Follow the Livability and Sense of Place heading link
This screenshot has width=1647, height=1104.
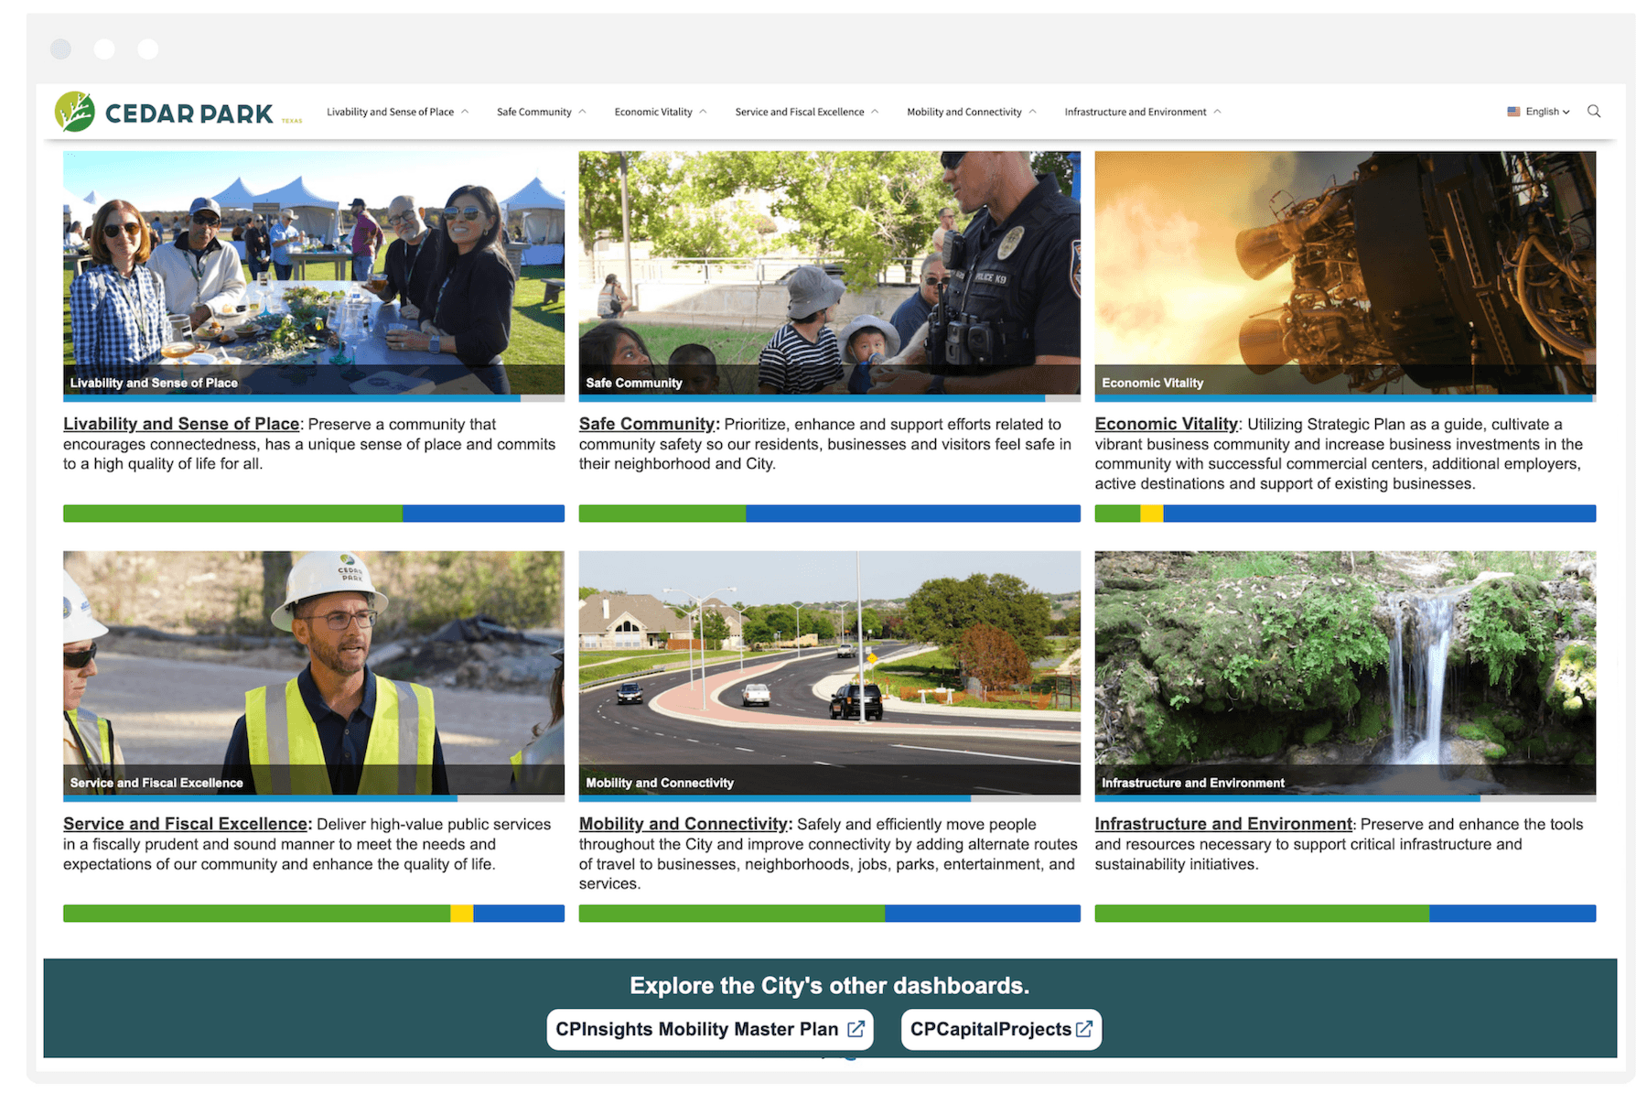tap(181, 424)
